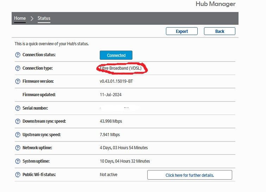Show help for Network uptime
266x192 pixels.
click(x=18, y=148)
